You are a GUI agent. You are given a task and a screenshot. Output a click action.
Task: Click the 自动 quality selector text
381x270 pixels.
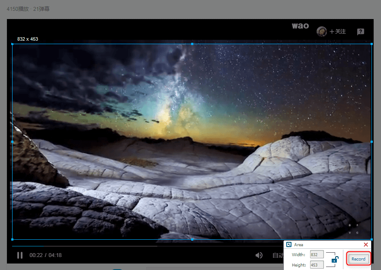tap(278, 255)
